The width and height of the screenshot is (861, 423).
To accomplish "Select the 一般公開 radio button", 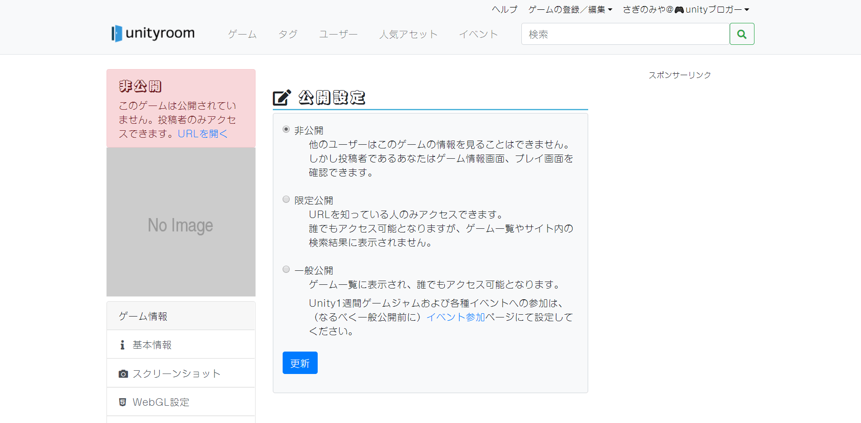I will coord(285,269).
